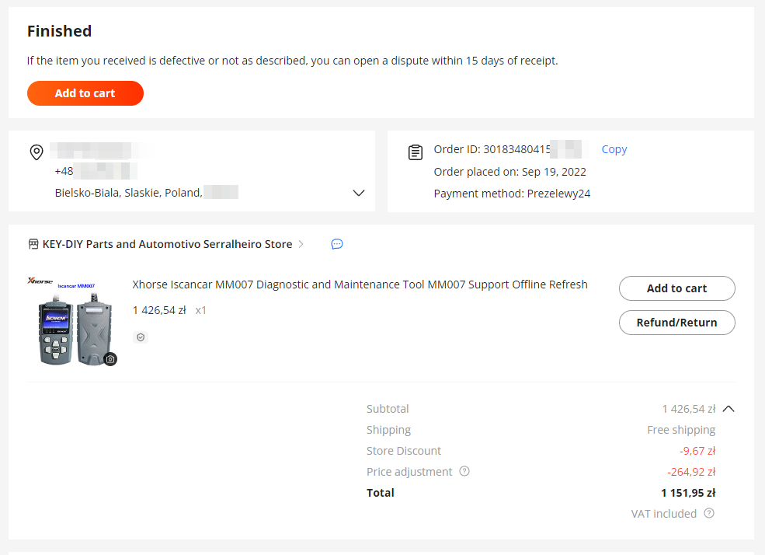Click the 'Finished' order status heading
765x555 pixels.
click(60, 31)
